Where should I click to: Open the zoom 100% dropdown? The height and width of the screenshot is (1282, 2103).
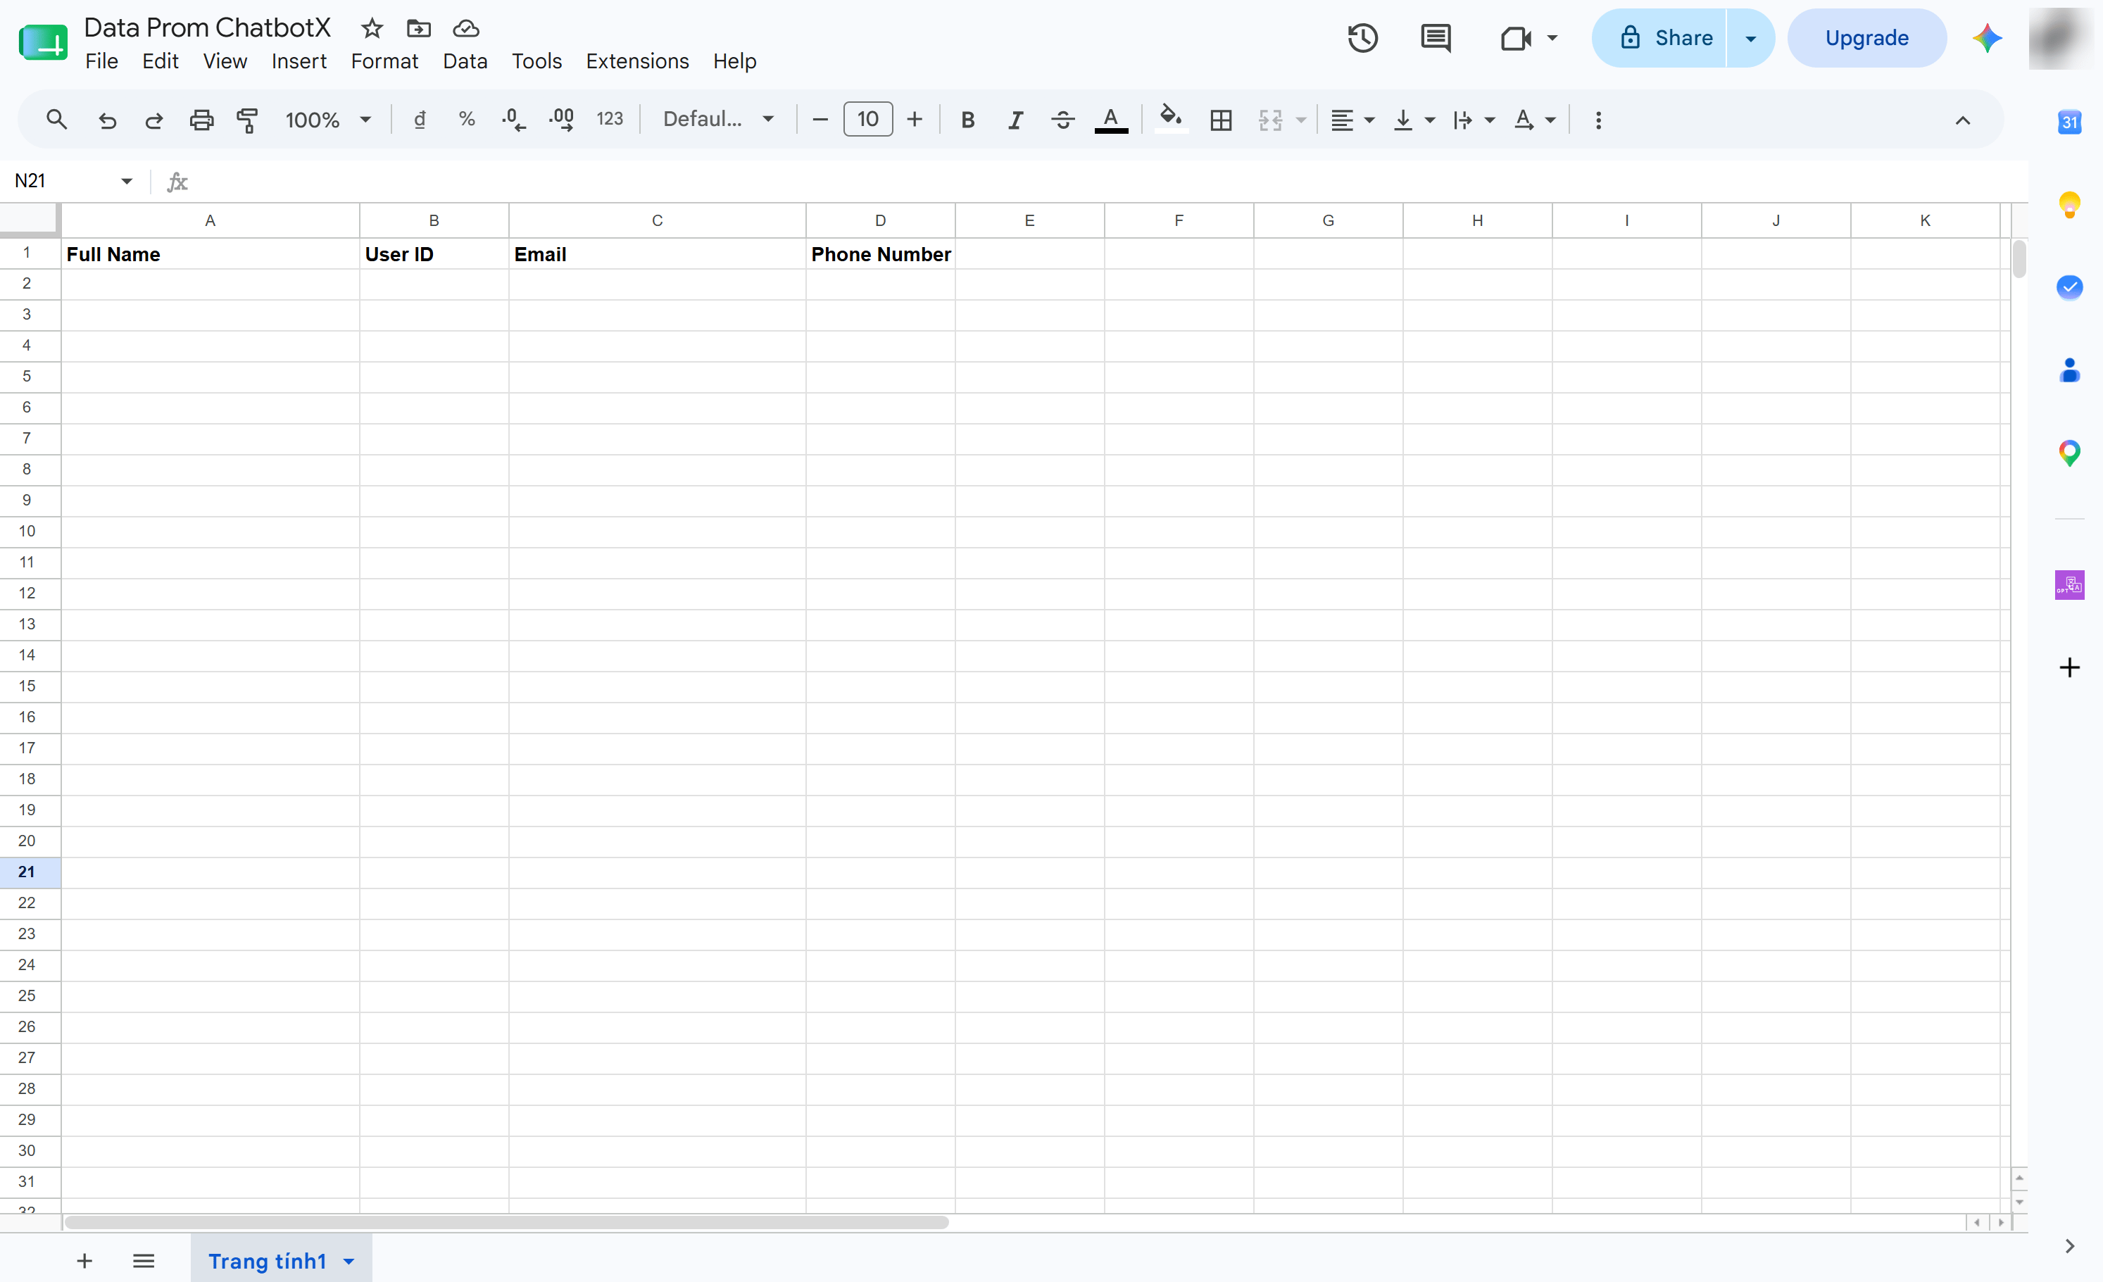pyautogui.click(x=328, y=120)
